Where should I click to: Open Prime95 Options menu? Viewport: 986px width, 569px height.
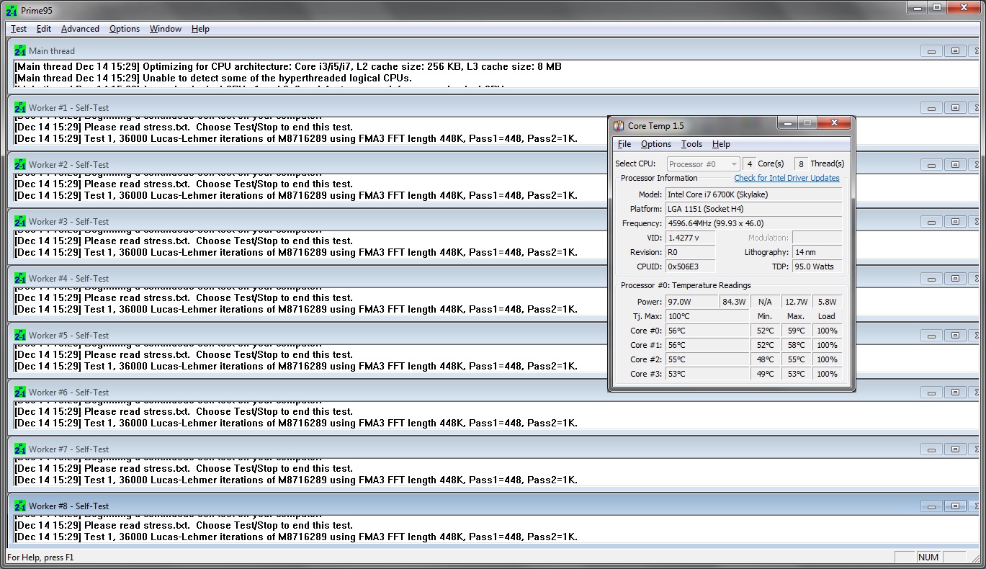(x=125, y=29)
